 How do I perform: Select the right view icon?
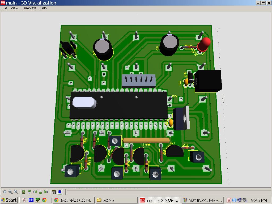click(46, 192)
